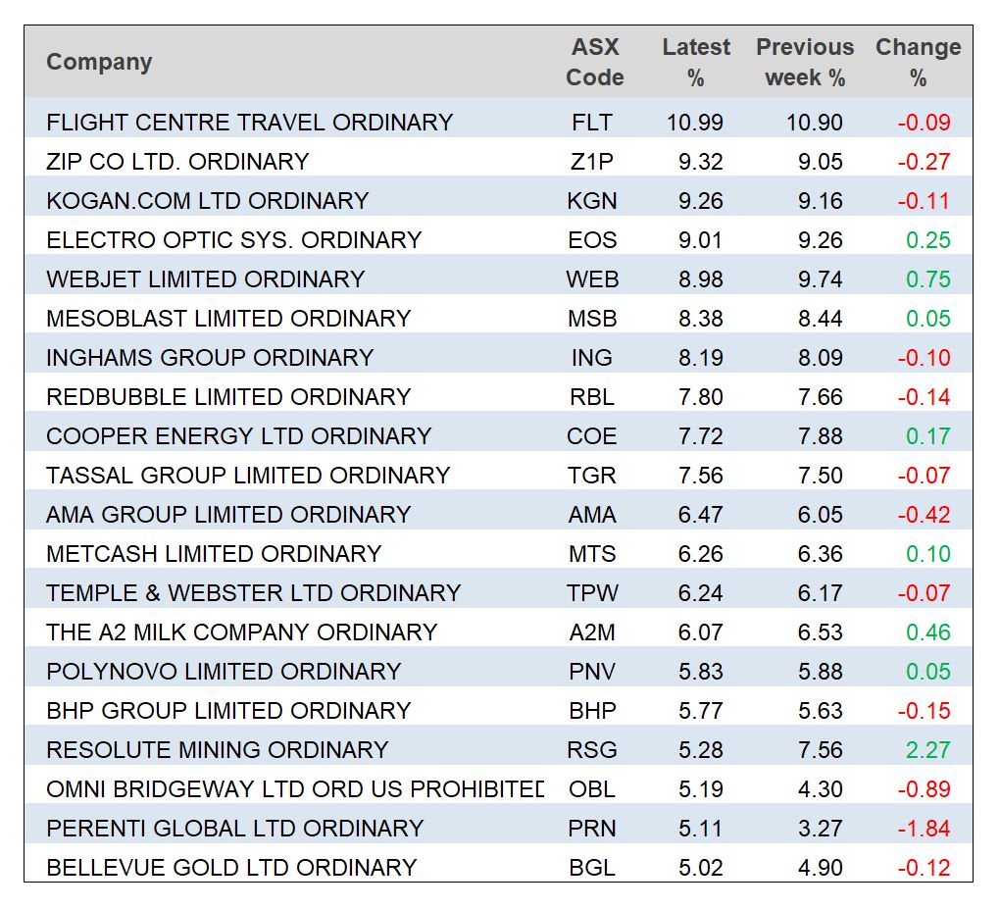Select Bellevue Gold Ltd Ordinary name
Viewport: 1000px width, 909px height.
231,868
